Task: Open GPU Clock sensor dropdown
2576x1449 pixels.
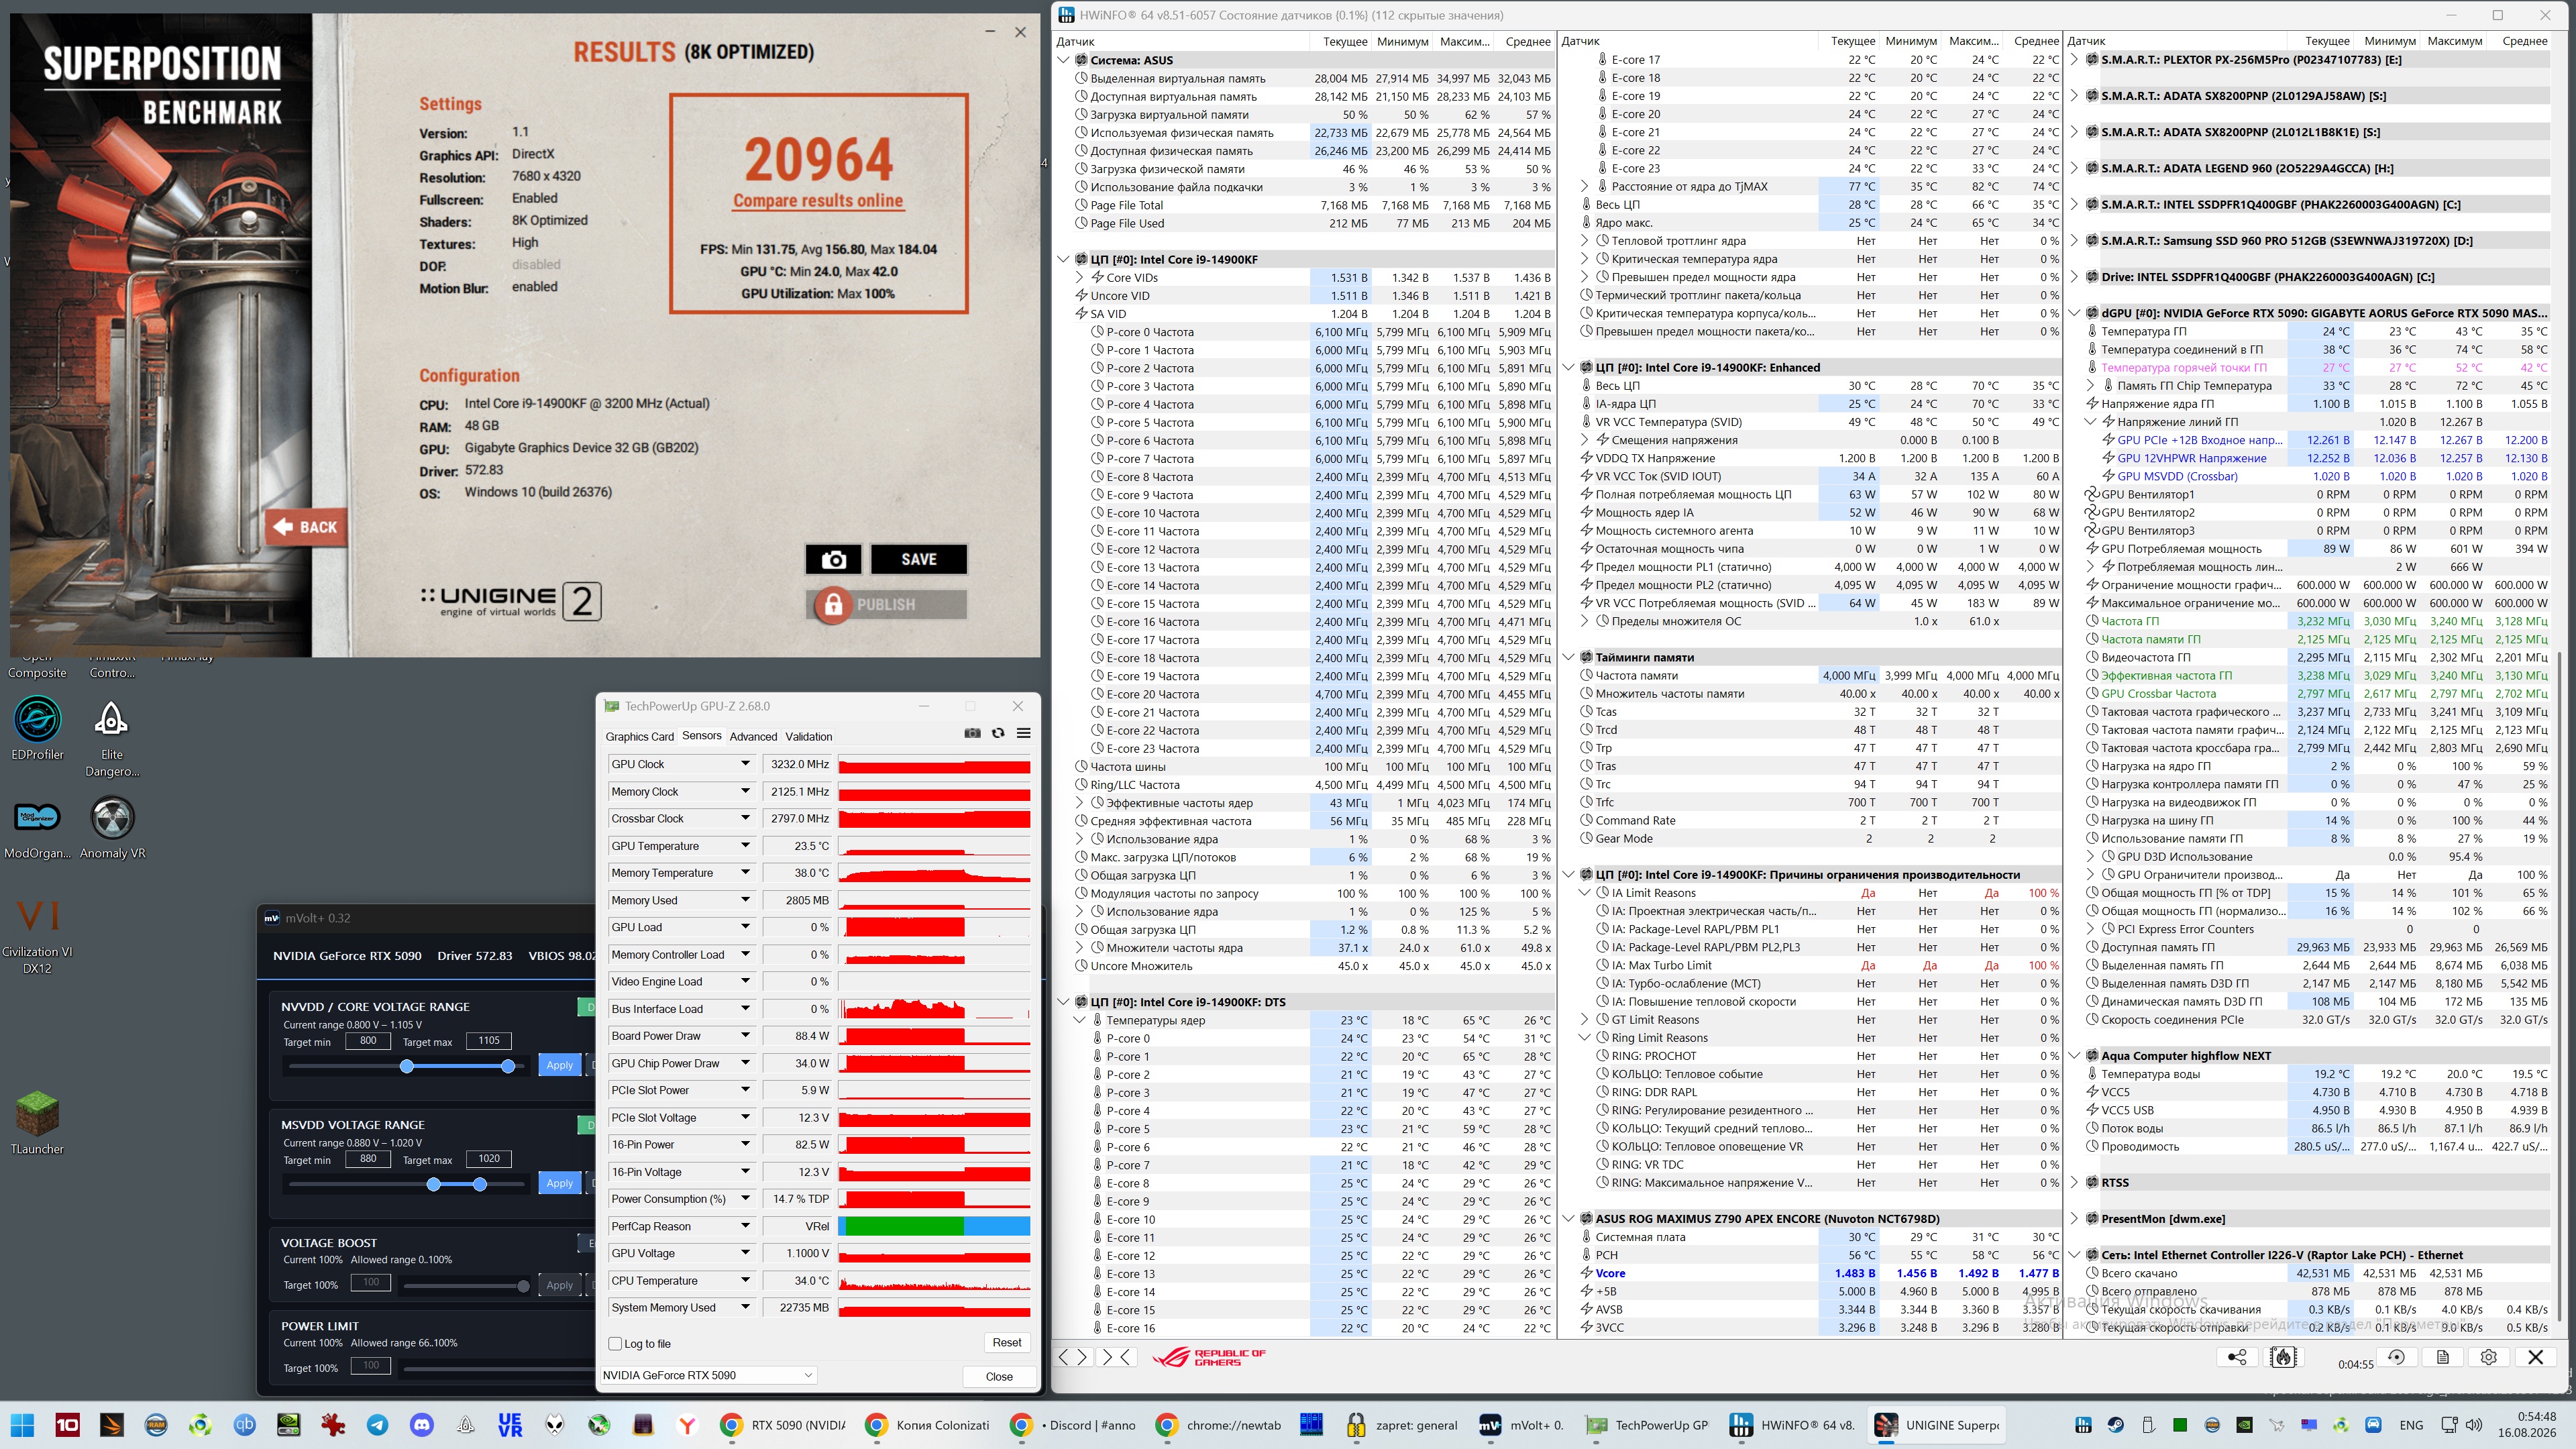Action: tap(745, 764)
